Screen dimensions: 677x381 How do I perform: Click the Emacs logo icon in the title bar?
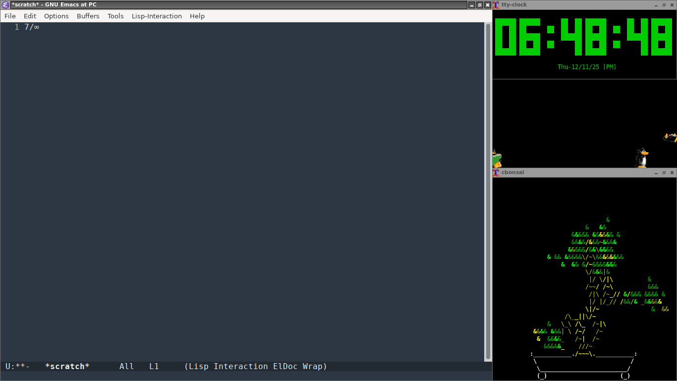[x=5, y=5]
